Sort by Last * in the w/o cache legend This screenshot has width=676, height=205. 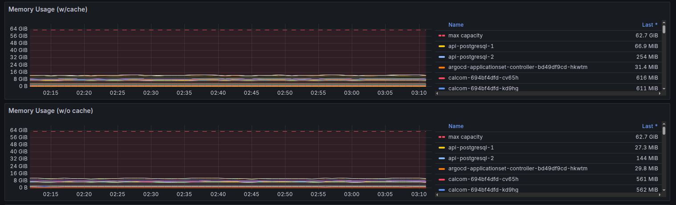(x=650, y=126)
